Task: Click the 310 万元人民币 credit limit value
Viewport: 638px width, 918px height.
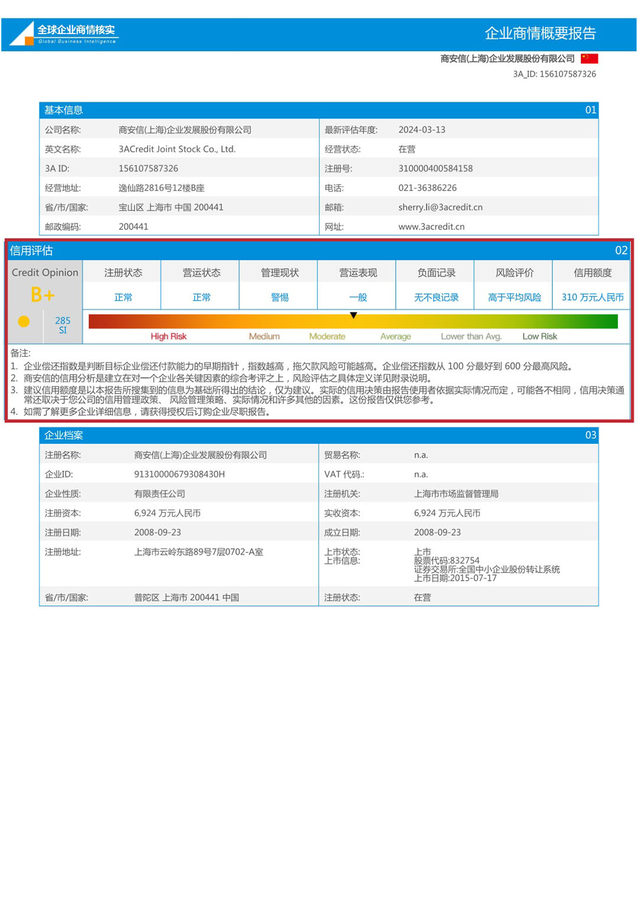Action: 593,297
